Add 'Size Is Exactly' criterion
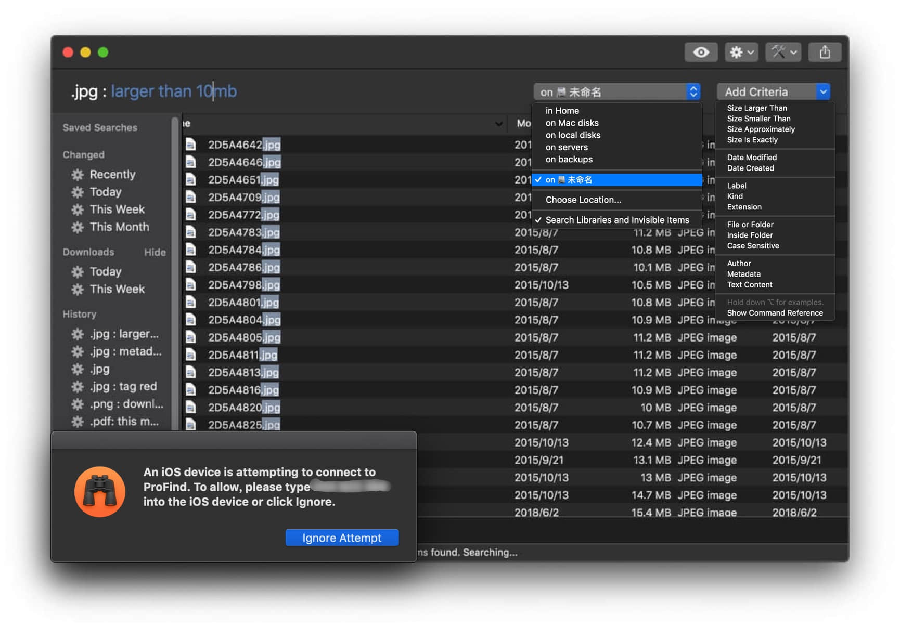The image size is (900, 629). (x=752, y=140)
